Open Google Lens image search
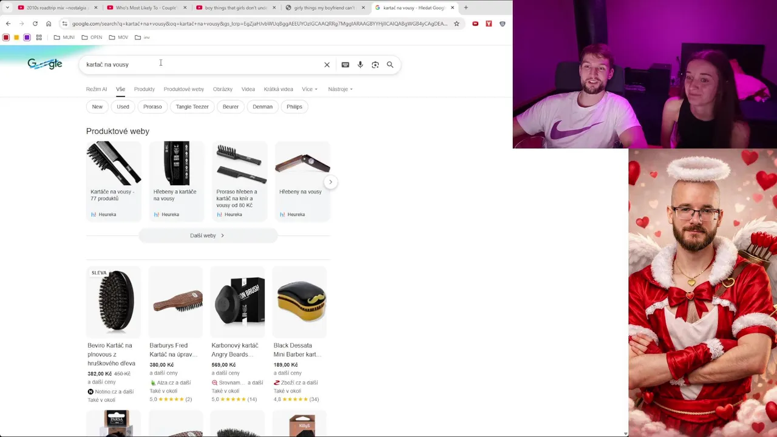This screenshot has height=437, width=777. pos(375,64)
